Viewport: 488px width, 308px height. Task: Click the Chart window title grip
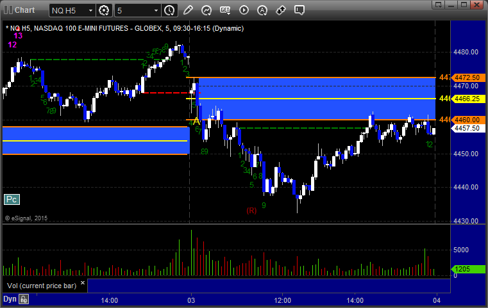[x=8, y=10]
